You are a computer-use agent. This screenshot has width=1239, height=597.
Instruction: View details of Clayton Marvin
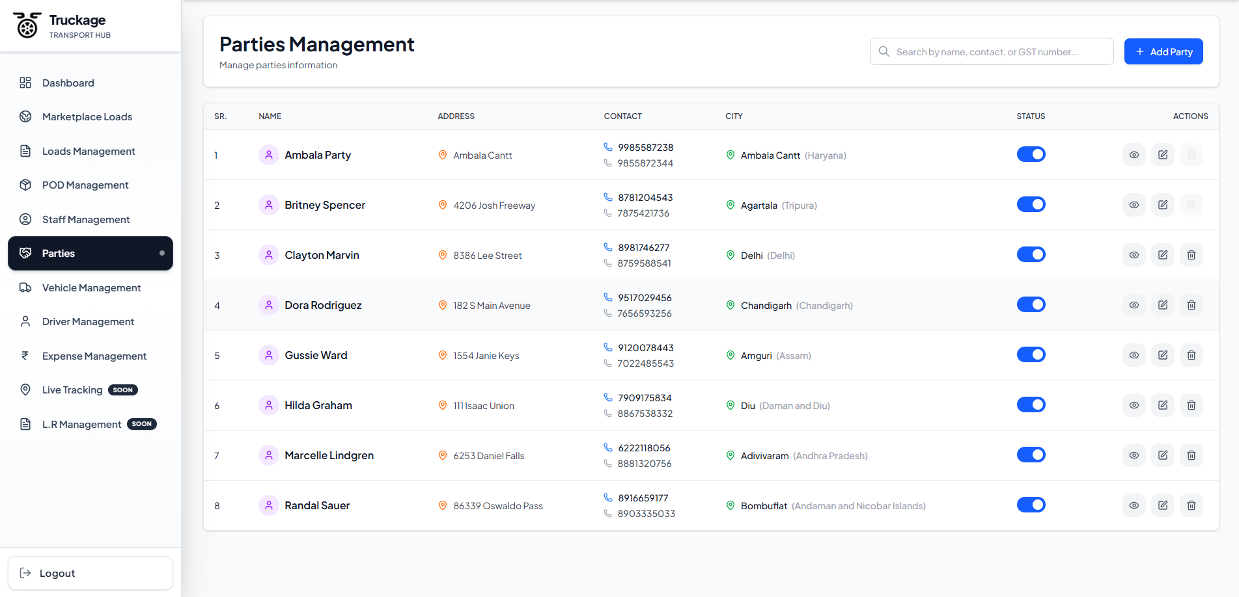(1134, 255)
